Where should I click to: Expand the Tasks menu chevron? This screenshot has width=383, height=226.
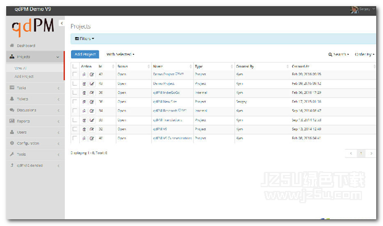click(x=59, y=88)
